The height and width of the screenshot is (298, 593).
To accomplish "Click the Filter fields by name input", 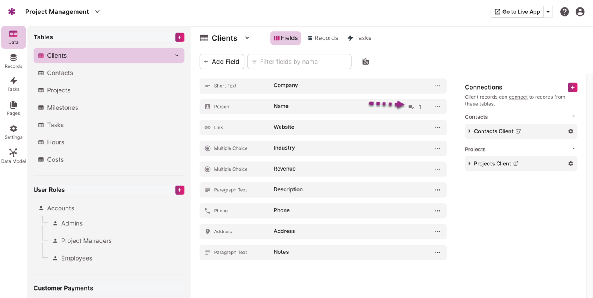I will (299, 62).
